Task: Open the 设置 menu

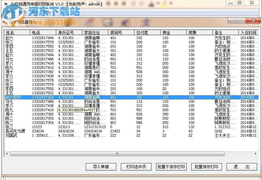Action: (22, 12)
